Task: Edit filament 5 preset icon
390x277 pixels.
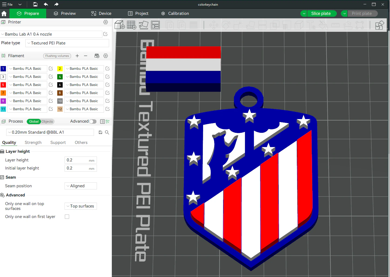Action: (51, 85)
